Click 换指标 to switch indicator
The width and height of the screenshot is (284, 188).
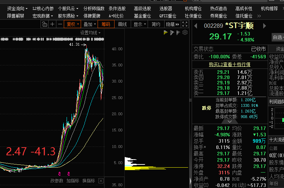click(88, 181)
